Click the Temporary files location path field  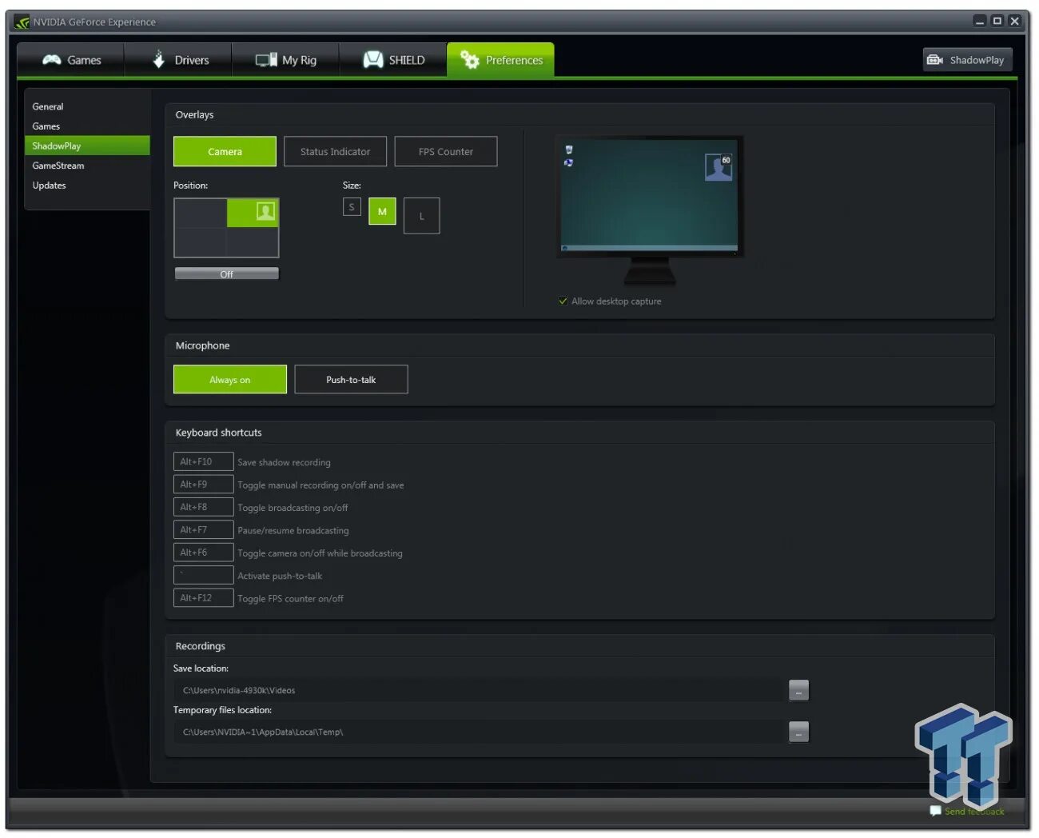tap(480, 732)
